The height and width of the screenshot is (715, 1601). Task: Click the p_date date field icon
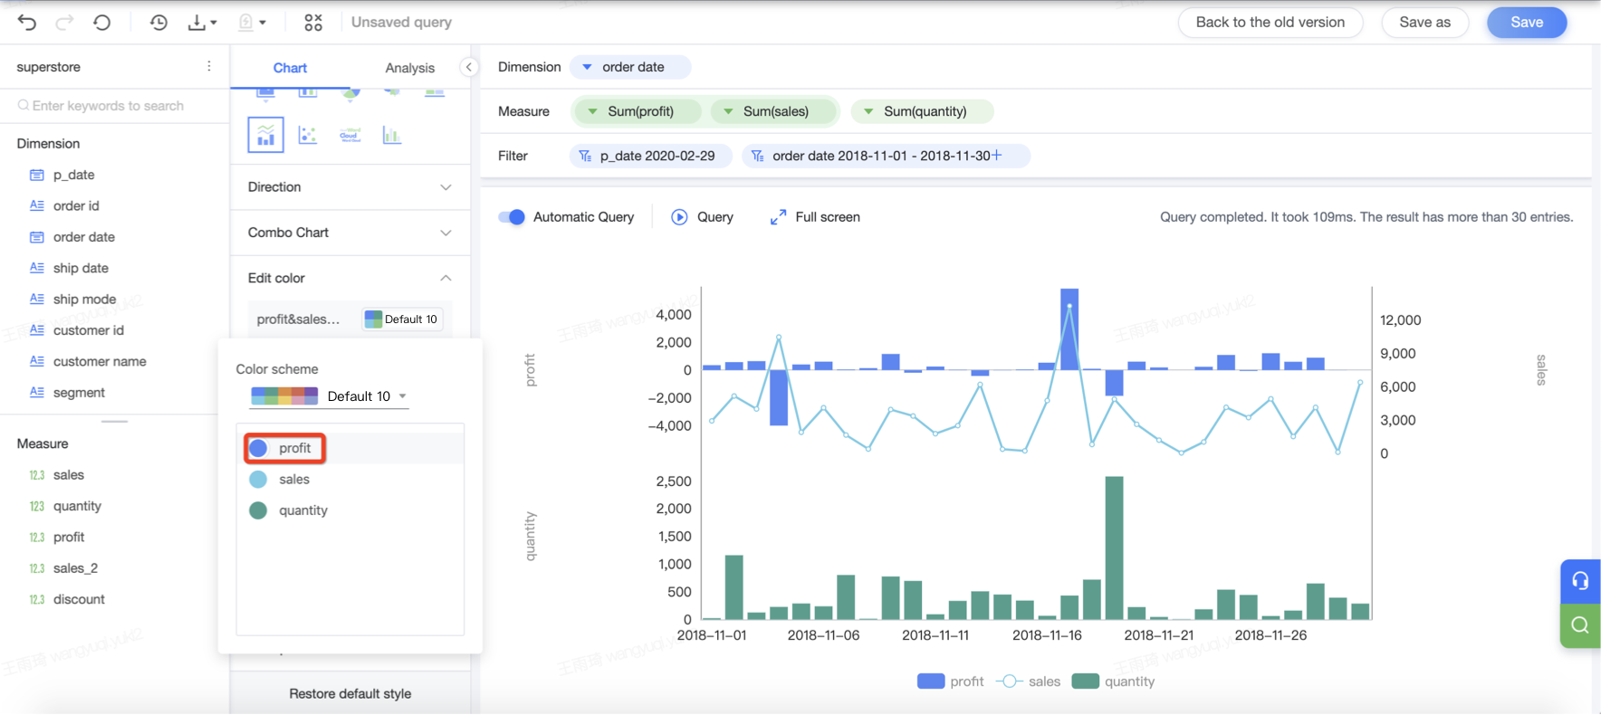coord(37,175)
